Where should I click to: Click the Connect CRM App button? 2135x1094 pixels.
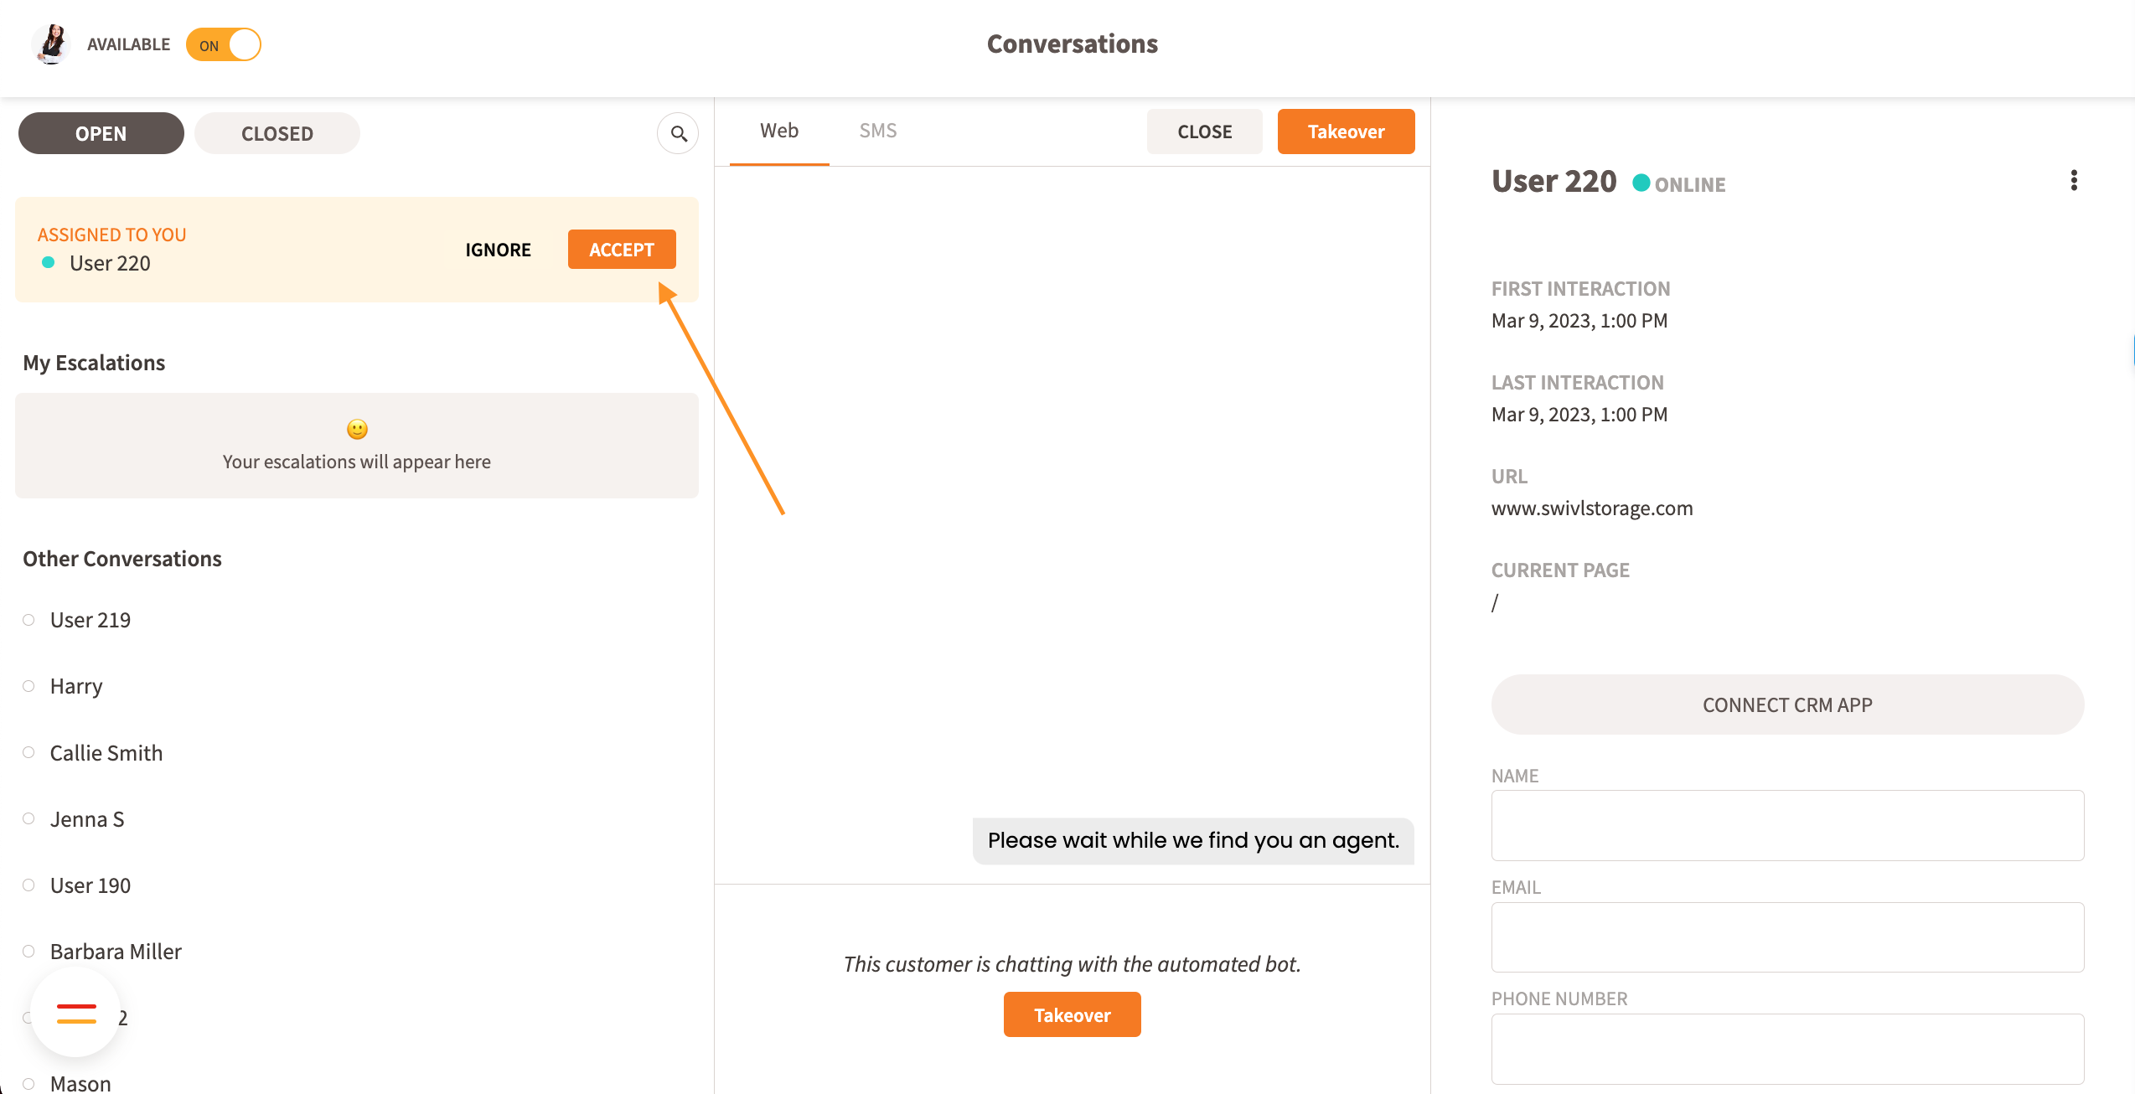(1787, 705)
